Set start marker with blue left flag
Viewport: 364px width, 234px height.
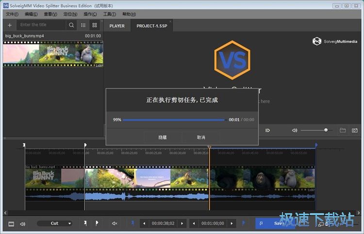132,223
